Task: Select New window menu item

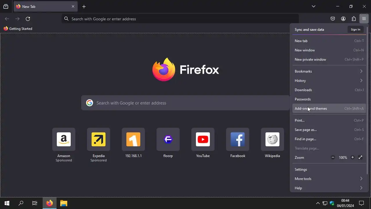Action: coord(329,50)
